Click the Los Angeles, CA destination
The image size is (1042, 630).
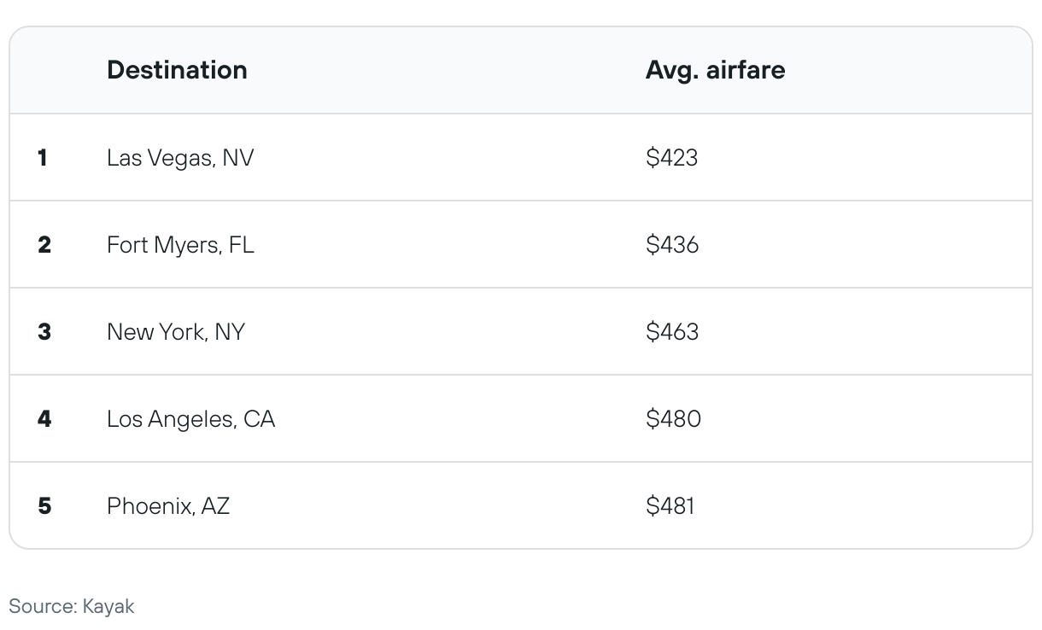[190, 419]
